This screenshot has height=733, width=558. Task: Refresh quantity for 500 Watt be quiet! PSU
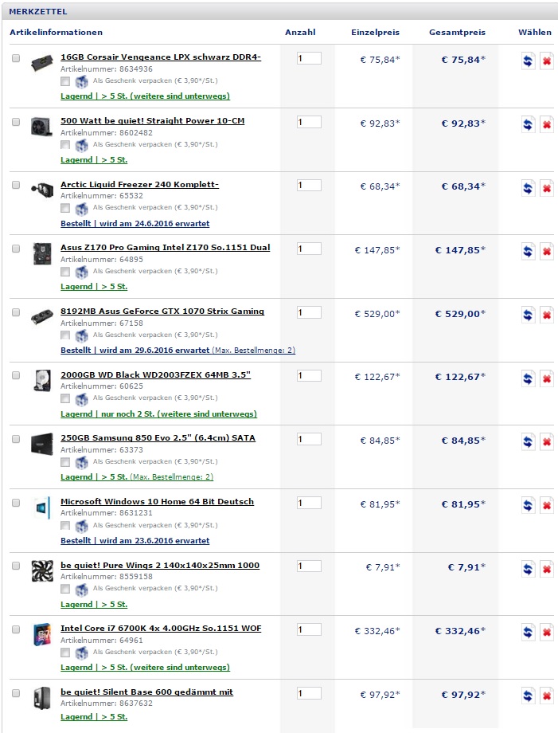click(x=528, y=124)
